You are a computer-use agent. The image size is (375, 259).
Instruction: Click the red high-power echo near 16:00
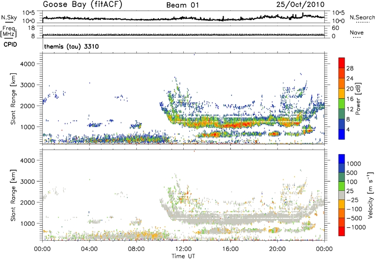[x=236, y=125]
